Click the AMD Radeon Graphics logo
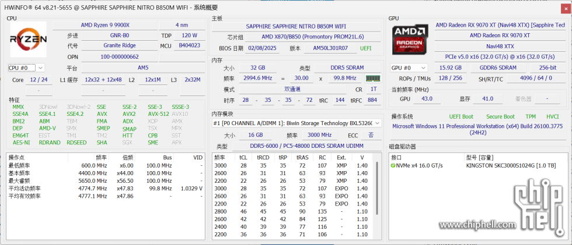The image size is (572, 245). tap(410, 39)
